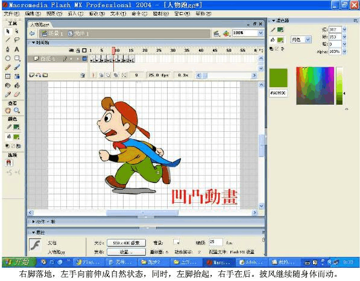The height and width of the screenshot is (281, 360).
Task: Select the Subselection tool
Action: (17, 31)
